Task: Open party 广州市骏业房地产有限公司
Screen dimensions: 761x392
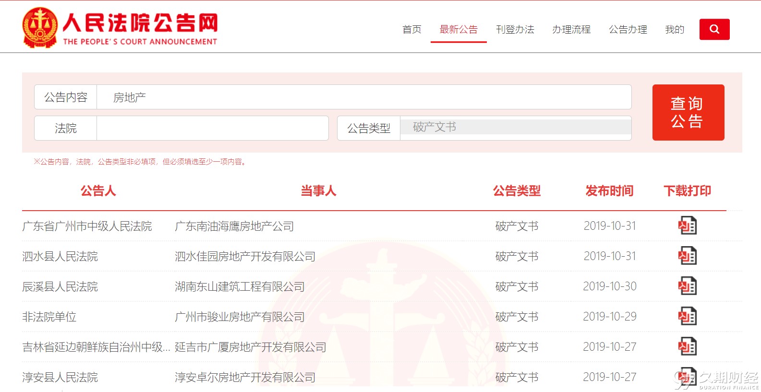Action: (x=240, y=317)
